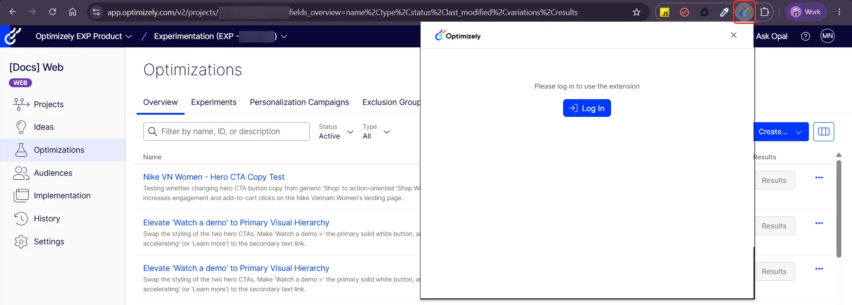Expand Experimentation project dropdown
Screen dimensions: 852x305
(x=221, y=36)
